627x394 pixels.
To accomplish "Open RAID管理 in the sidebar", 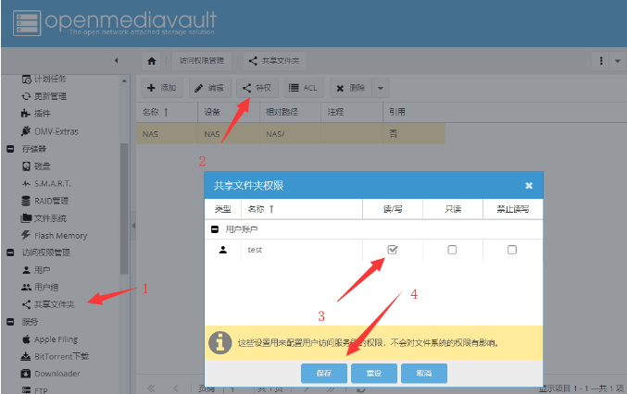I will click(51, 201).
